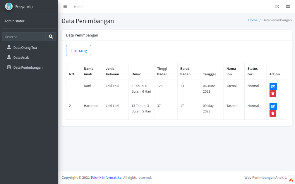Click the Home breadcrumb link
Screen dimensions: 295x184
pos(253,20)
